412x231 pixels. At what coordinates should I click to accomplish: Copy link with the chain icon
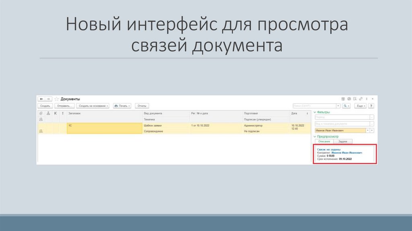click(360, 99)
